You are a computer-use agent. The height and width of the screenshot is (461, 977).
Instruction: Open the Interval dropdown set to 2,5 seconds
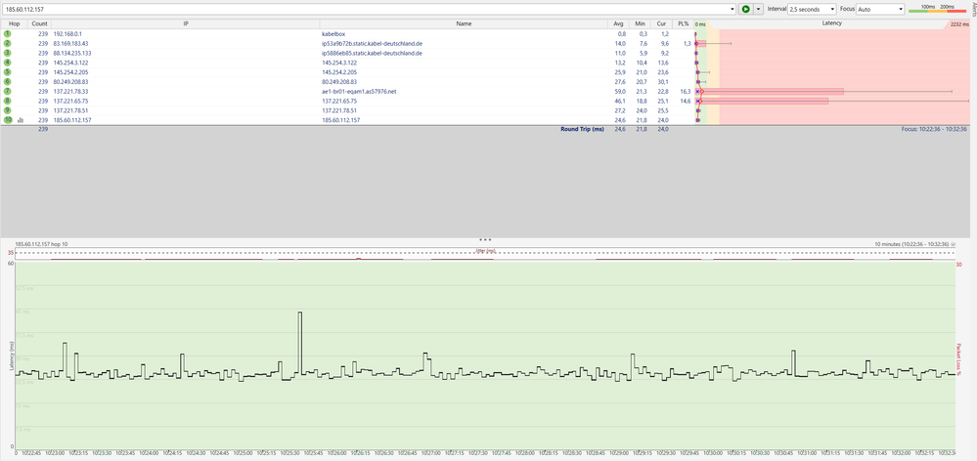point(812,10)
